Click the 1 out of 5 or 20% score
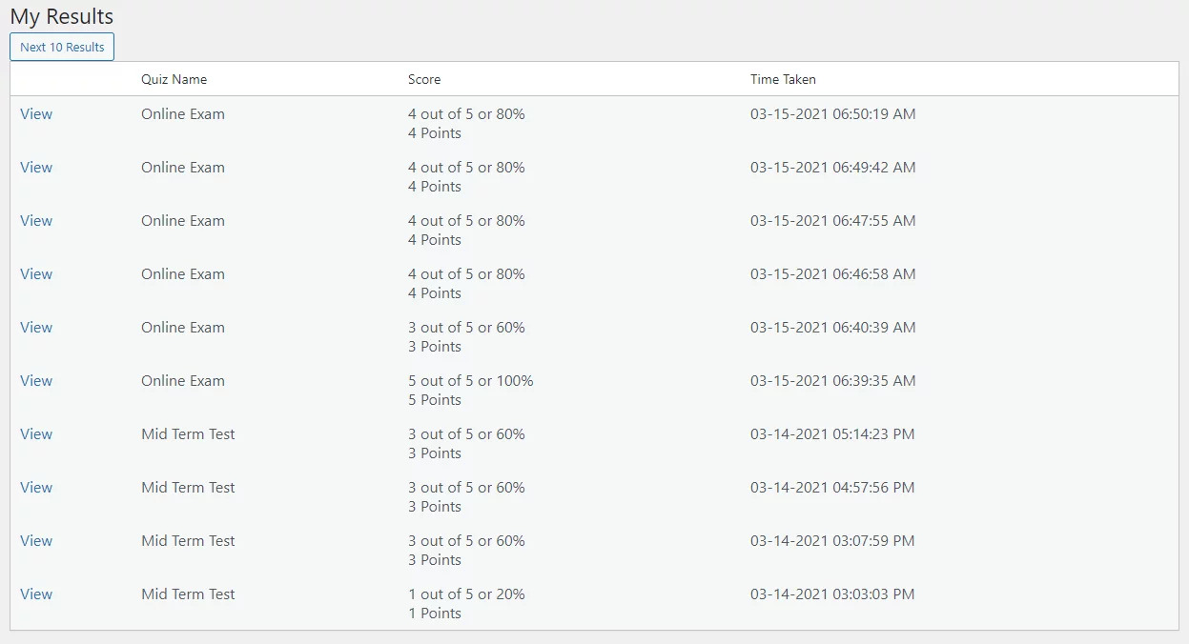Viewport: 1189px width, 644px height. [x=466, y=594]
